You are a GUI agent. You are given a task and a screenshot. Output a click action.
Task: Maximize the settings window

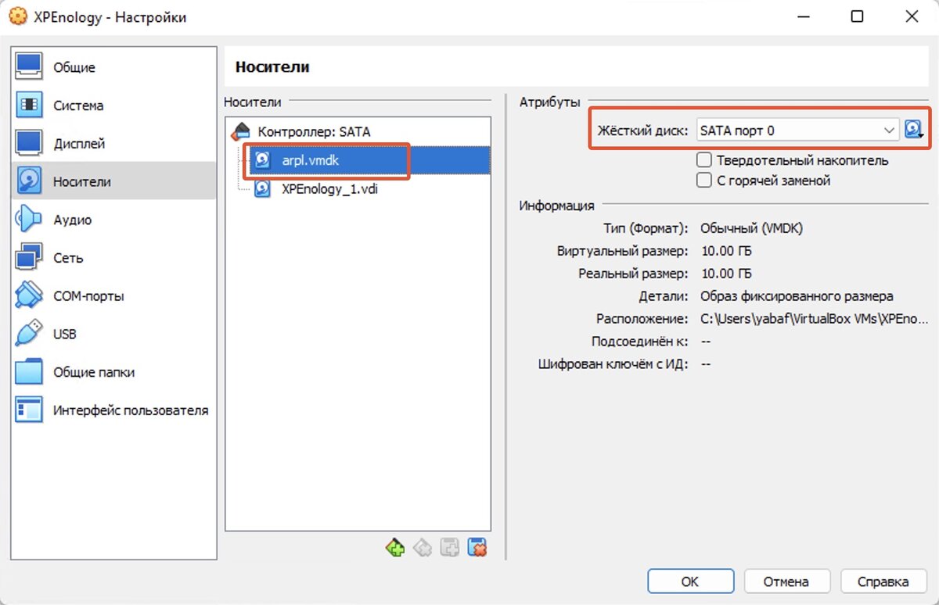tap(858, 16)
